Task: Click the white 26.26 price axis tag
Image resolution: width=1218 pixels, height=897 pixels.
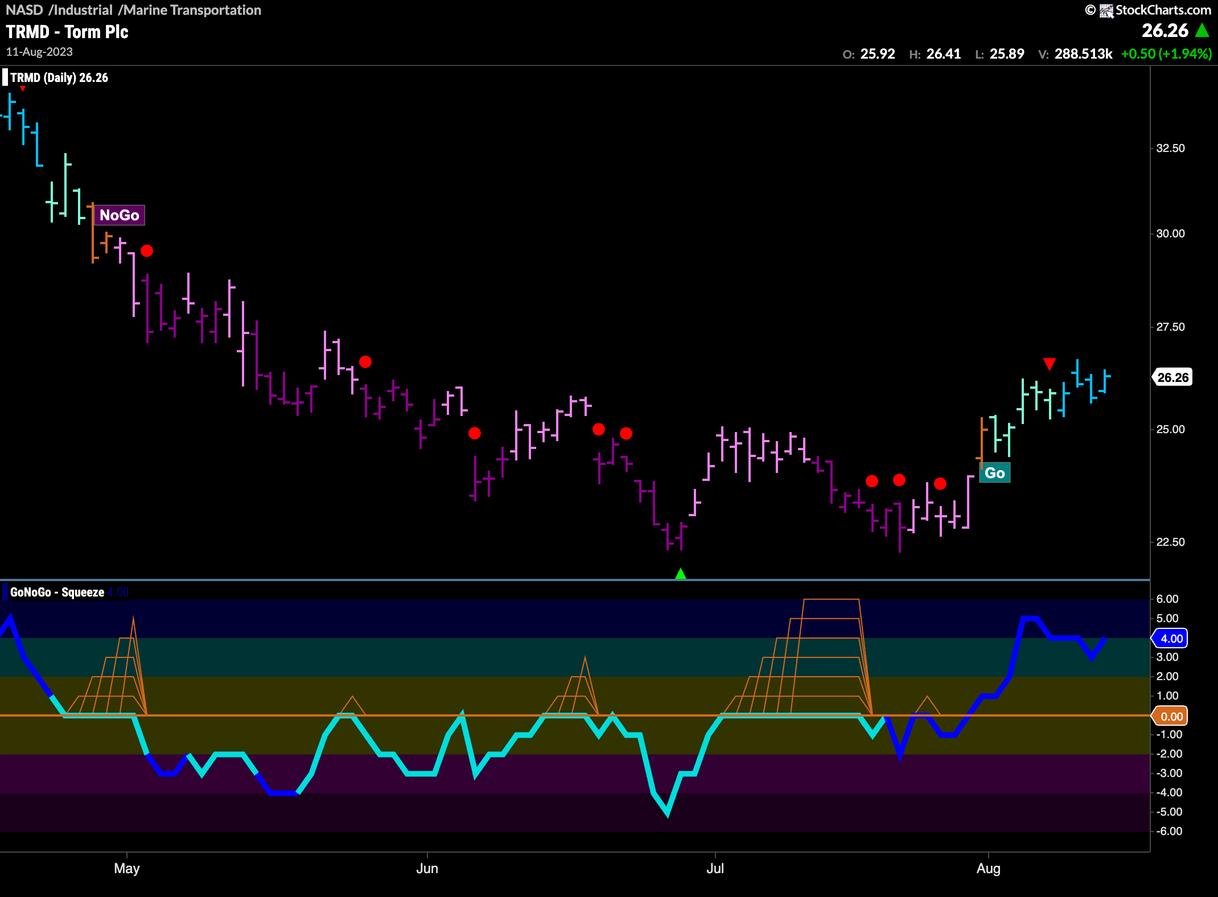Action: coord(1172,377)
